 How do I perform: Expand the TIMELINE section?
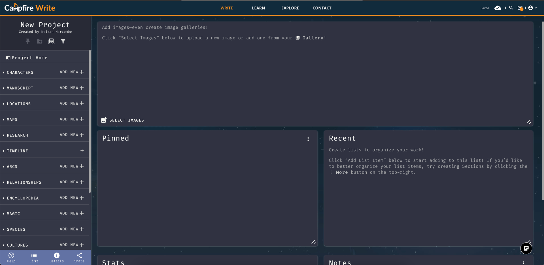3,150
